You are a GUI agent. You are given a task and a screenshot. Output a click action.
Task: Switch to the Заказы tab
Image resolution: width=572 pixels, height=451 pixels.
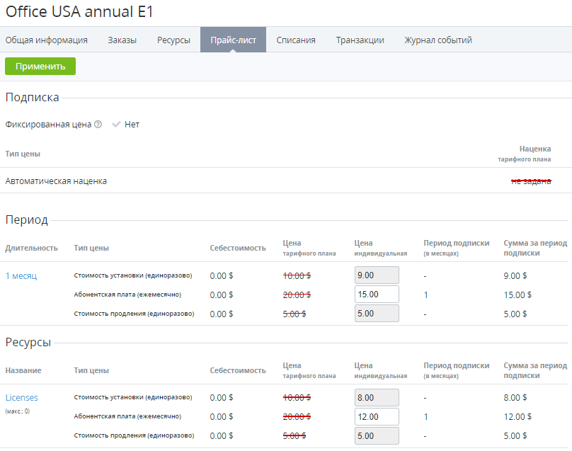coord(122,40)
